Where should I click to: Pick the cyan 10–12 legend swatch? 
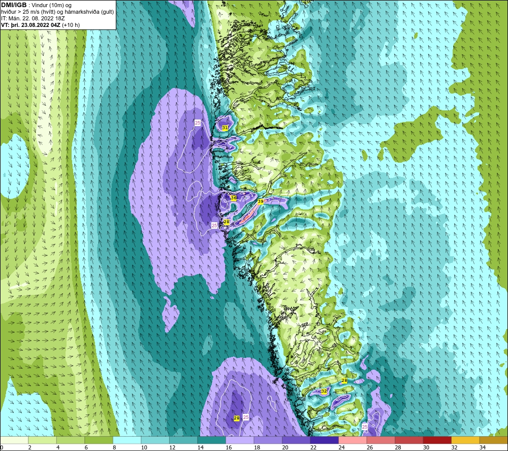155,440
